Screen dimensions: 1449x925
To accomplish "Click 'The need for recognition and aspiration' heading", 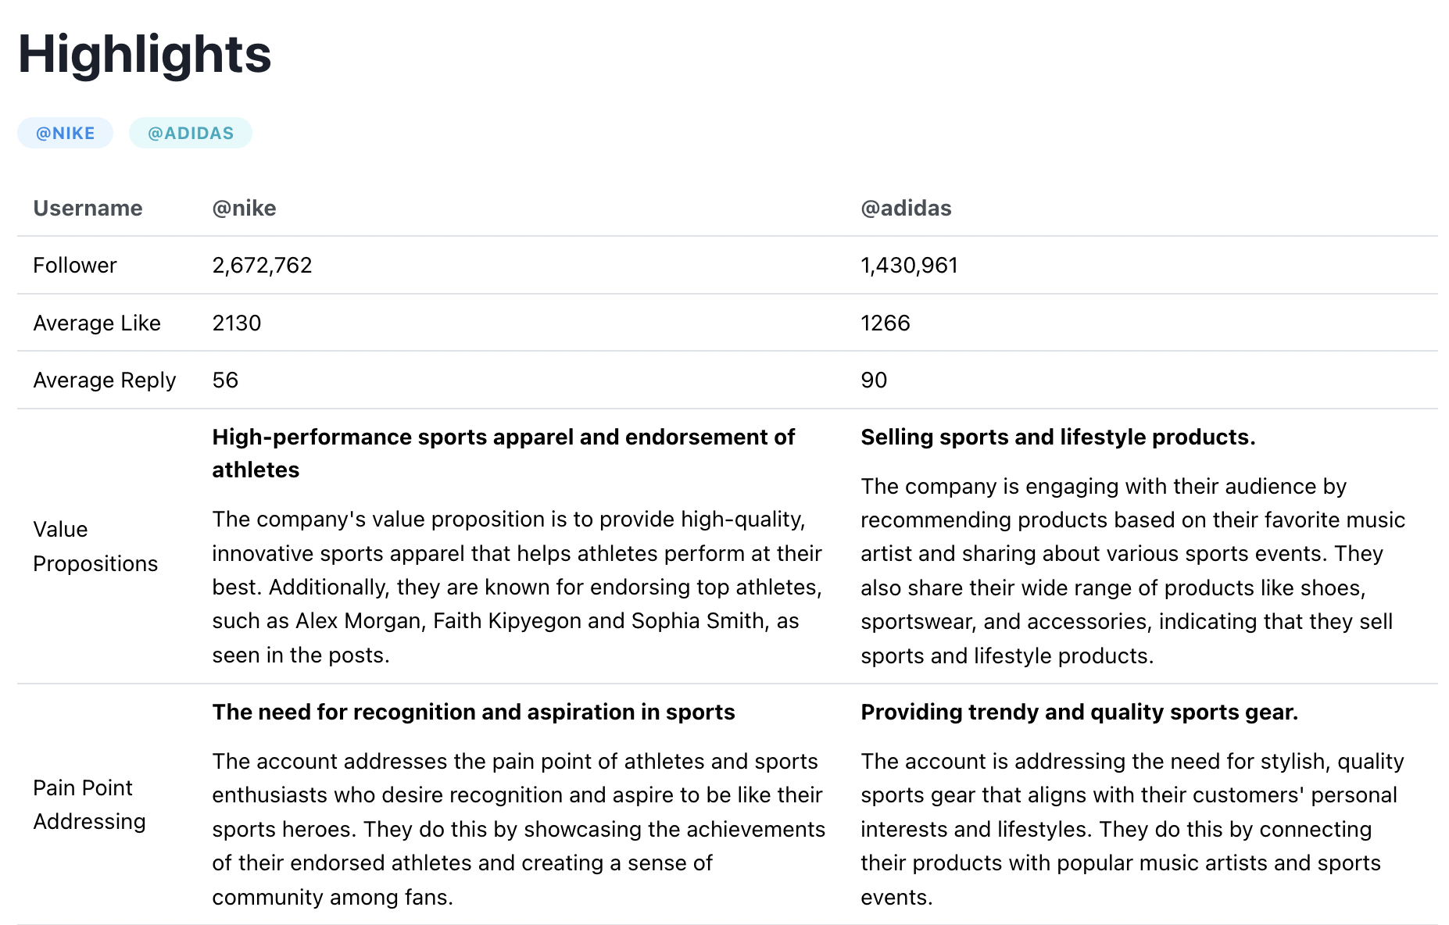I will point(474,712).
